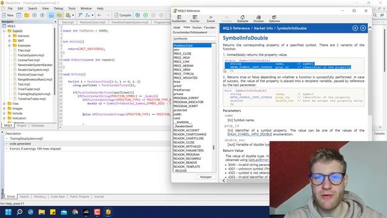
Task: Collapse the Experts folder in Navigator
Action: (x=4, y=31)
